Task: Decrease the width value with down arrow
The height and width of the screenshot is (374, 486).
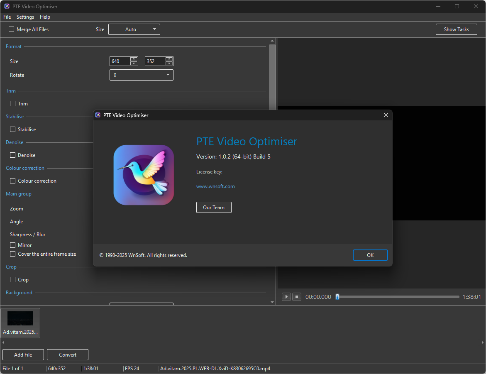Action: pyautogui.click(x=134, y=63)
